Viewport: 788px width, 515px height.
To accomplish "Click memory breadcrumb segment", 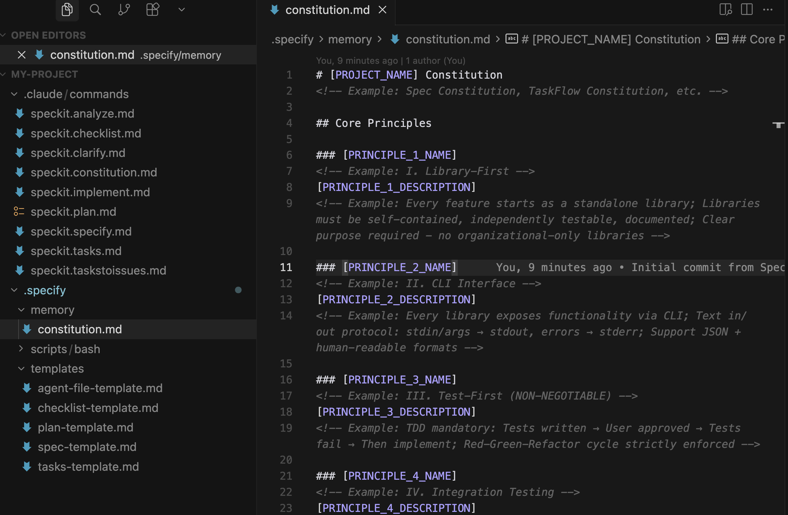I will tap(350, 39).
